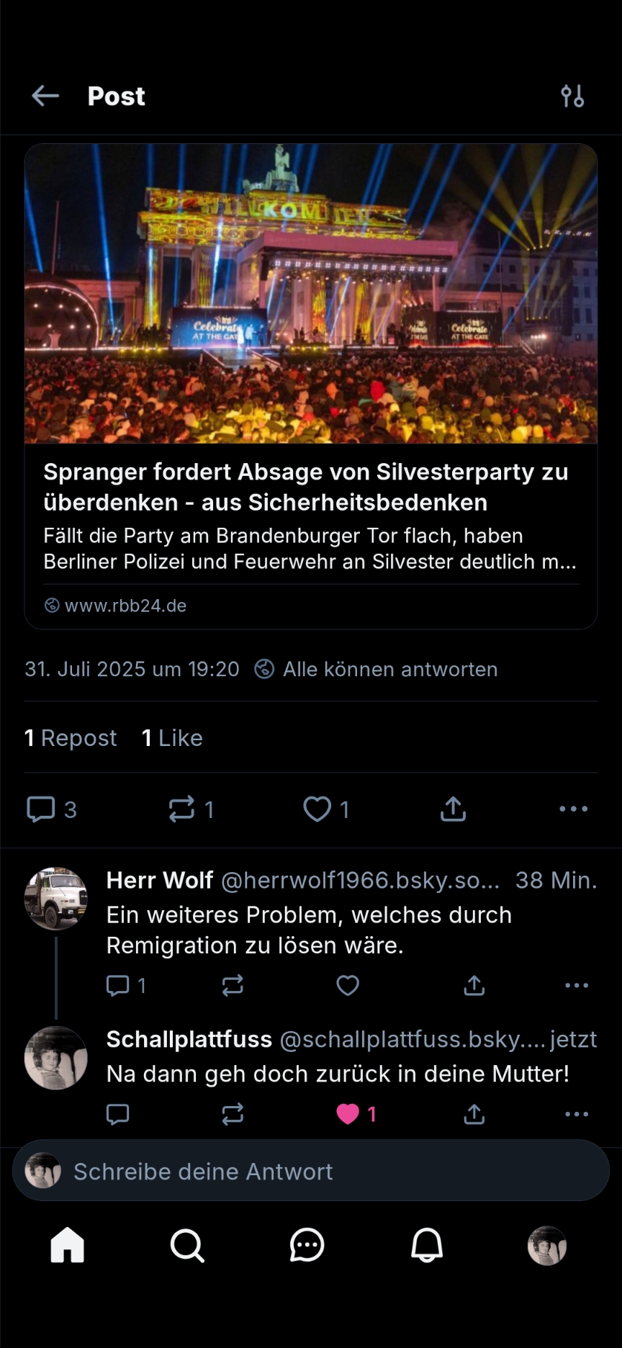Like Herr Wolf's reply
Viewport: 622px width, 1348px height.
tap(348, 985)
